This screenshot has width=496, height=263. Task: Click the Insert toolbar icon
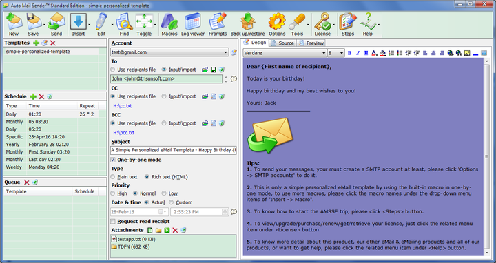coord(78,25)
